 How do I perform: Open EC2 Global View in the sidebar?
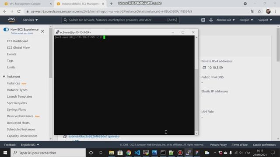[18, 48]
